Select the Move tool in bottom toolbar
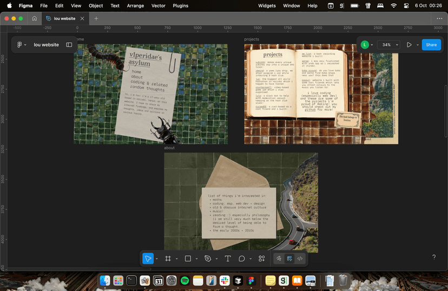The height and width of the screenshot is (291, 448). (x=148, y=259)
